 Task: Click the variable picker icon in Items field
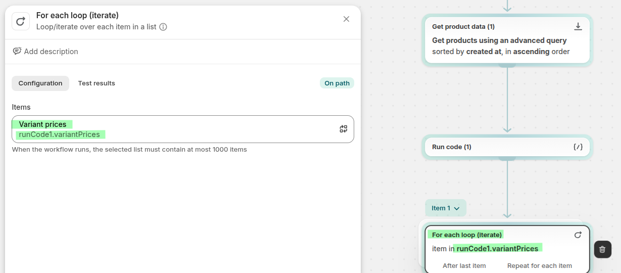point(344,129)
